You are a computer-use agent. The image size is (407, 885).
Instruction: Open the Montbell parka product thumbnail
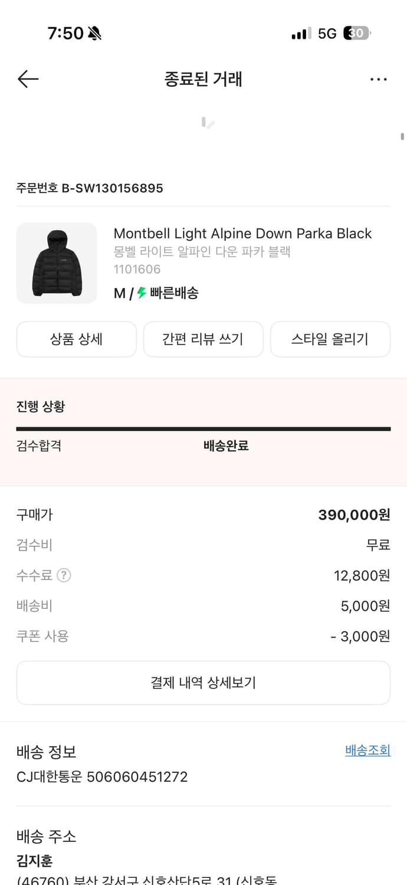click(57, 263)
